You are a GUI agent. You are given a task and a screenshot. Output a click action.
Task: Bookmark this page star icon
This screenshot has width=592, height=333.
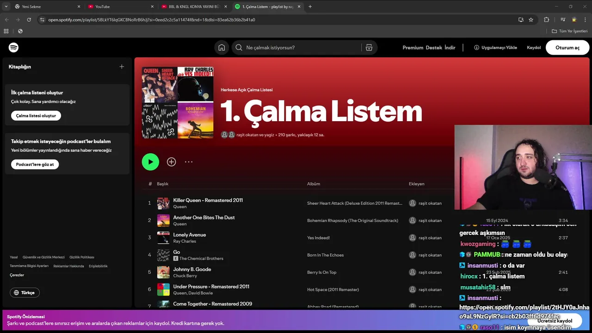(x=531, y=20)
